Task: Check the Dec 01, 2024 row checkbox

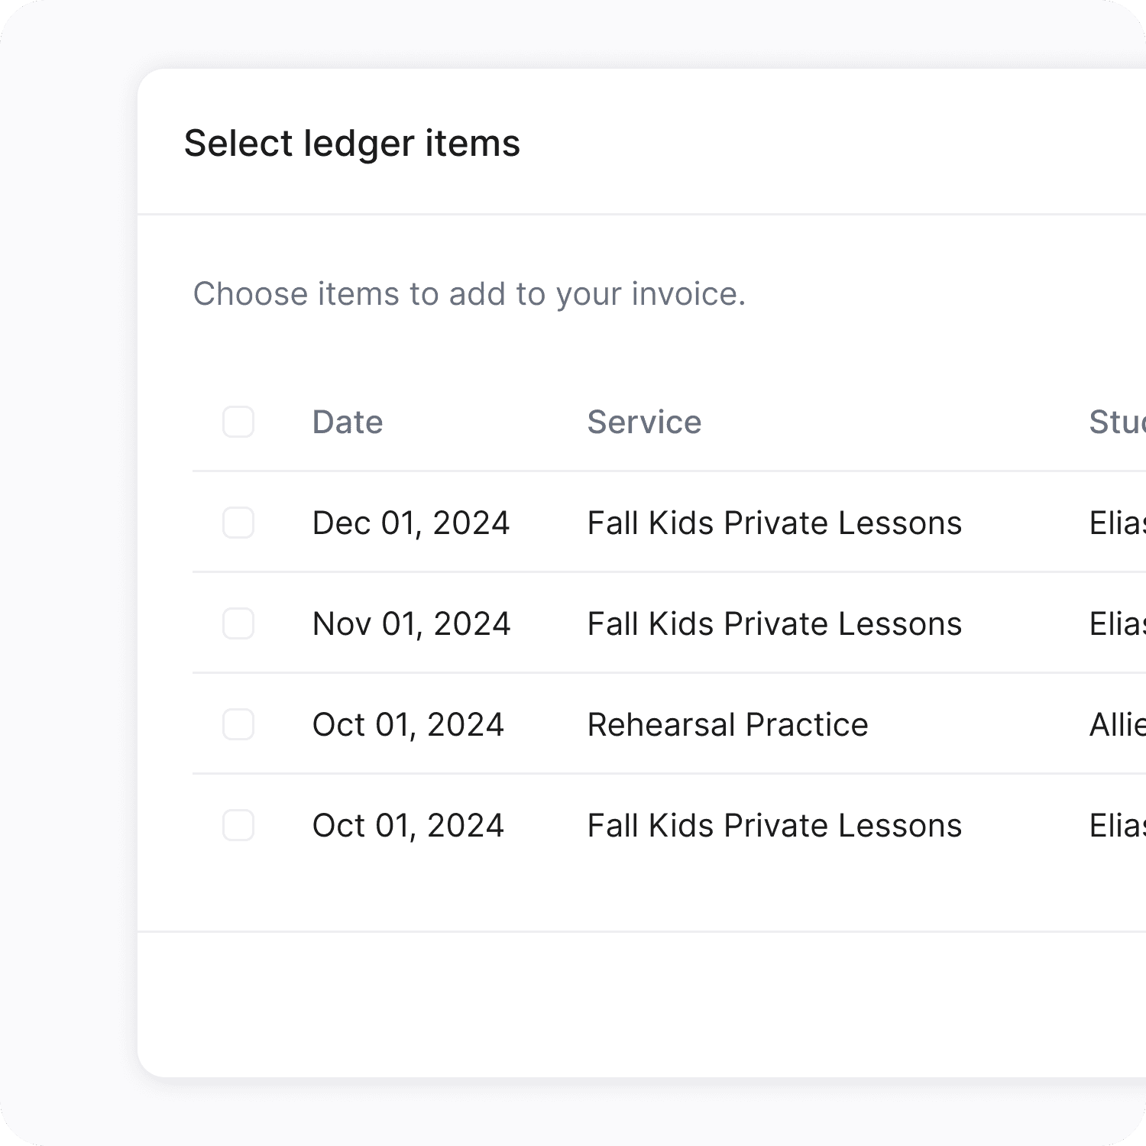Action: click(238, 523)
